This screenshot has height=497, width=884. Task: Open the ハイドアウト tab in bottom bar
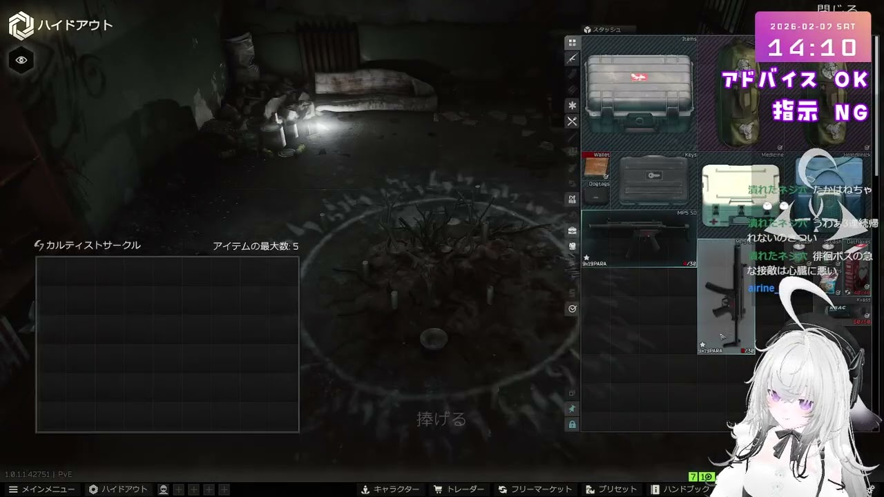pyautogui.click(x=118, y=489)
